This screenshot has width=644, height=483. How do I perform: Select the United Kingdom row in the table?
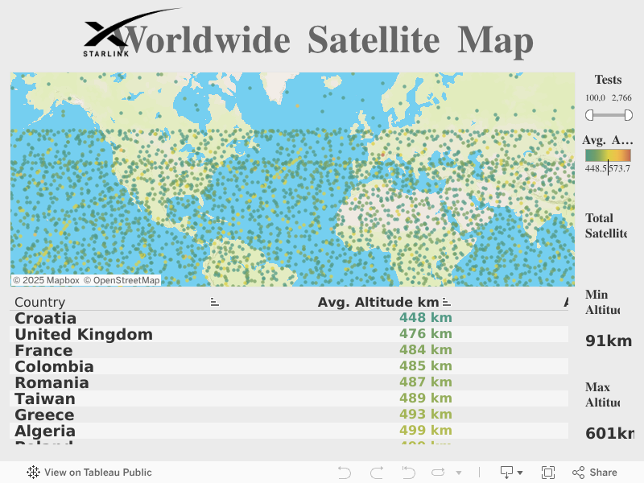[x=84, y=335]
